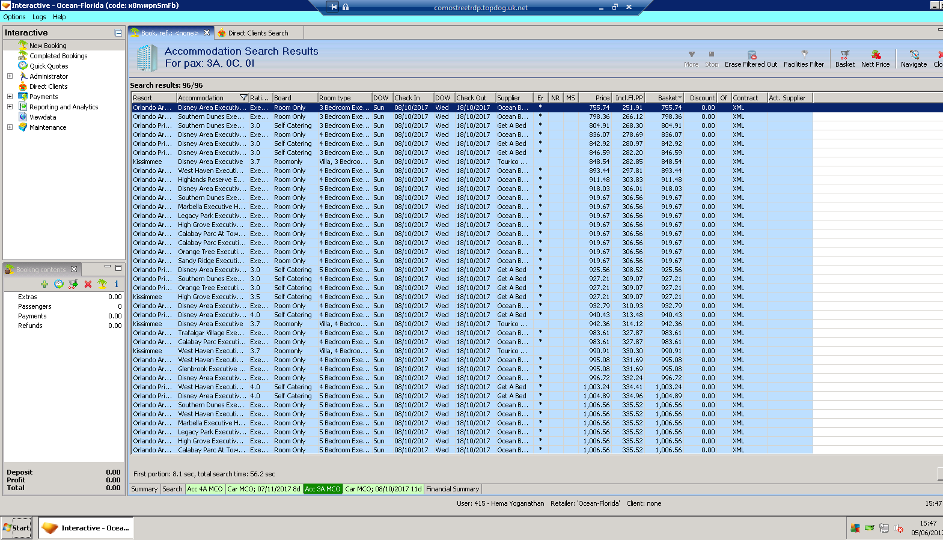Open the Logs menu
Screen dimensions: 943x540
tap(39, 17)
